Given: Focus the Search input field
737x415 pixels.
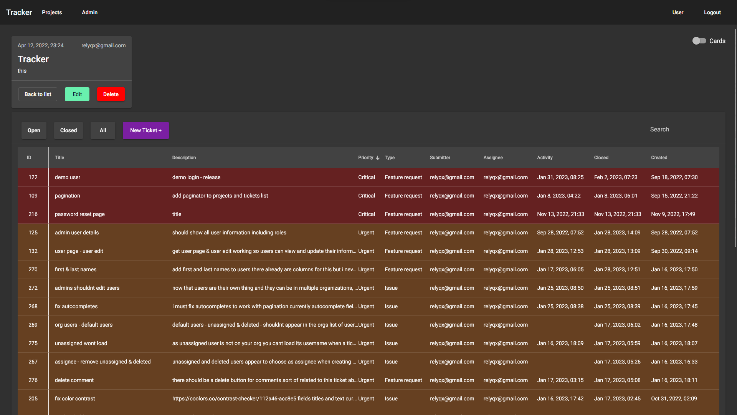Looking at the screenshot, I should (x=684, y=129).
